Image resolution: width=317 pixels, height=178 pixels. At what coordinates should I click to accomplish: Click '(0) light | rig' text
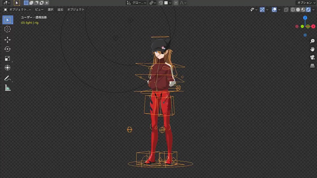pos(30,23)
